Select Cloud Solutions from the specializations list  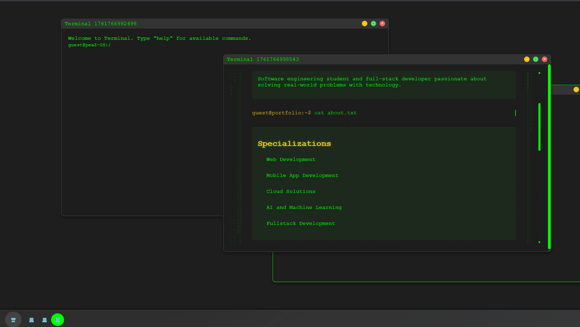pyautogui.click(x=291, y=191)
